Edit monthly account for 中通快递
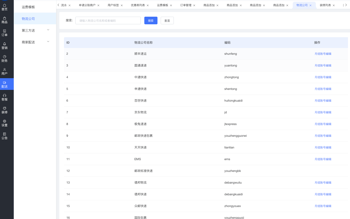The width and height of the screenshot is (350, 219). (x=323, y=77)
